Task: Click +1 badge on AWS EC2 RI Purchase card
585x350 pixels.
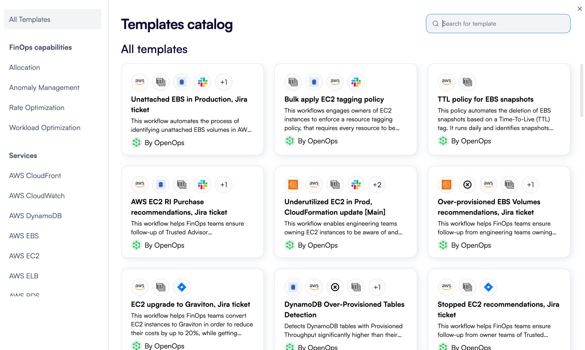Action: 224,184
